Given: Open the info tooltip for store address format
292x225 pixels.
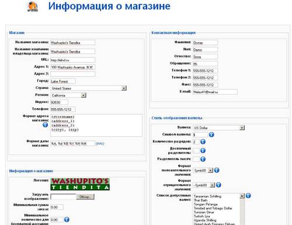Looking at the screenshot, I should [x=45, y=125].
